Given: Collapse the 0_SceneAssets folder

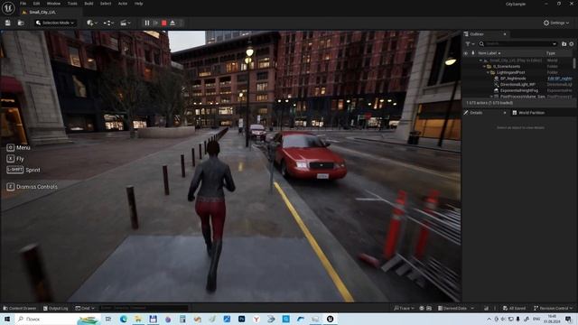Looking at the screenshot, I should click(x=484, y=66).
